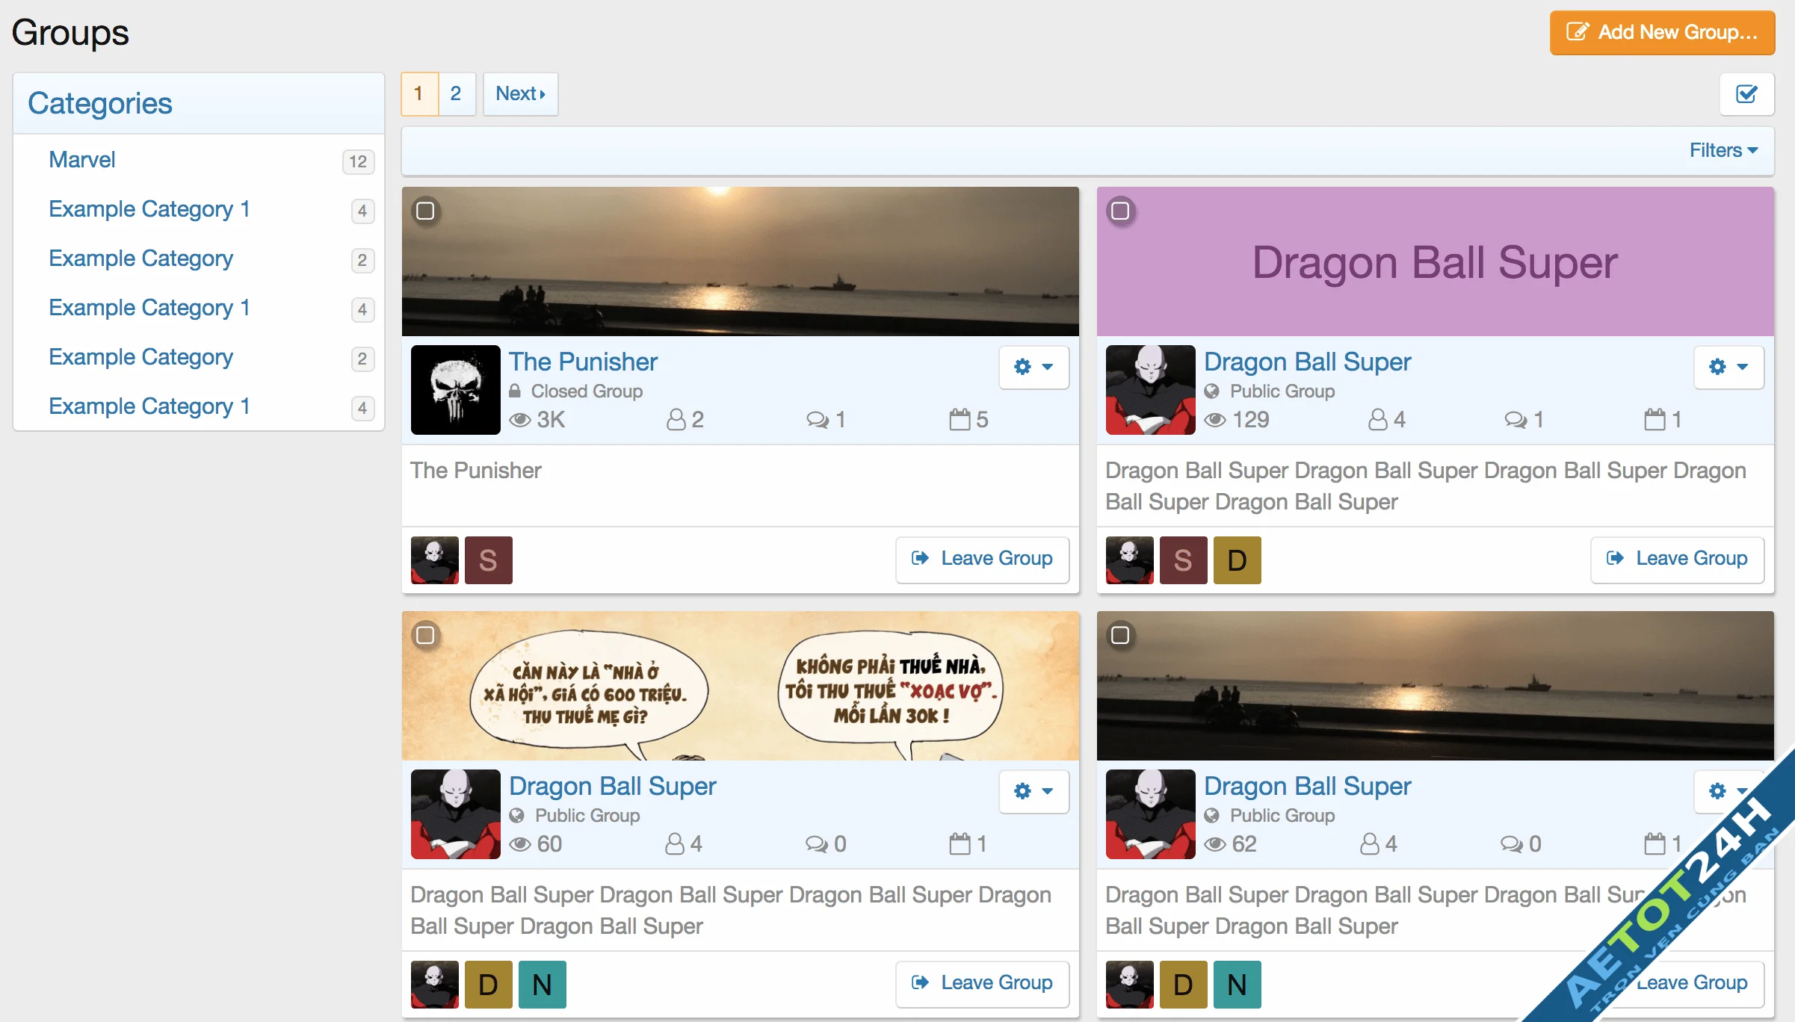Click the mark all read icon top right

(1748, 93)
